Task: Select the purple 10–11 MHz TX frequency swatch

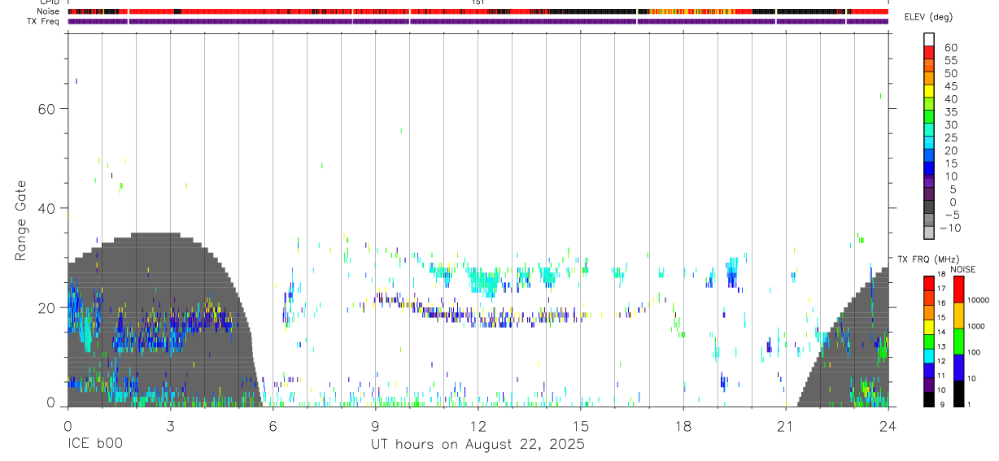Action: pos(929,385)
